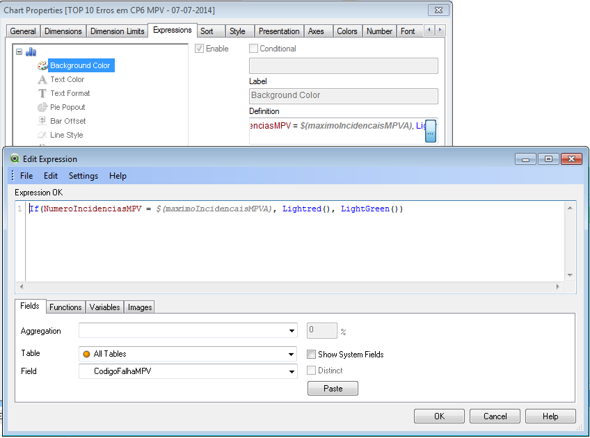
Task: Open the Edit menu
Action: pyautogui.click(x=50, y=176)
